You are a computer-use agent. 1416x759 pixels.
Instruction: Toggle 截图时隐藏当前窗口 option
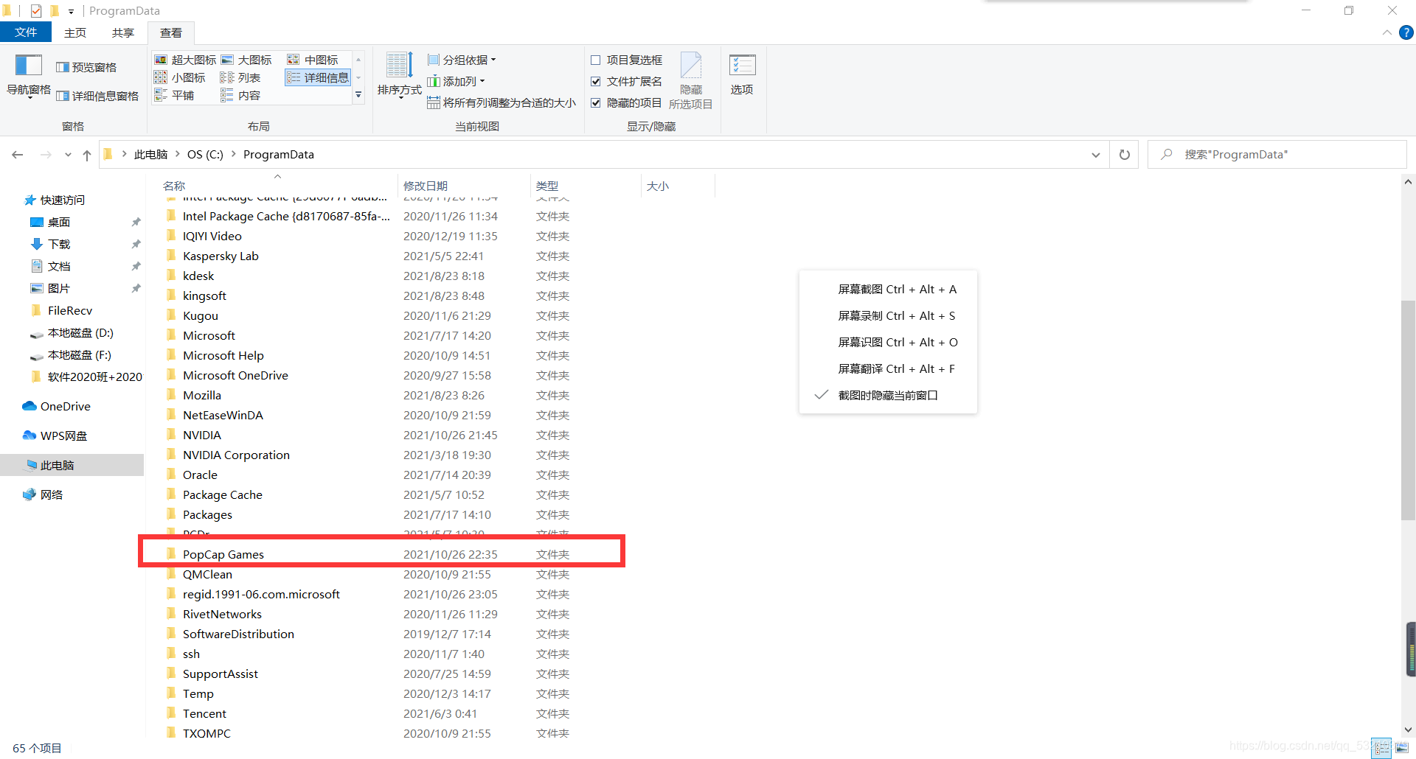888,395
